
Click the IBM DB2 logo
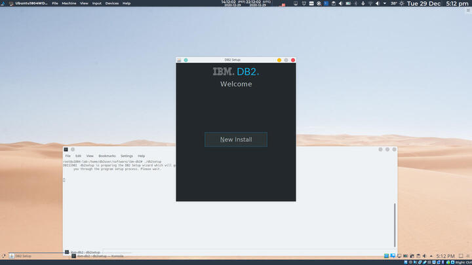click(x=236, y=71)
